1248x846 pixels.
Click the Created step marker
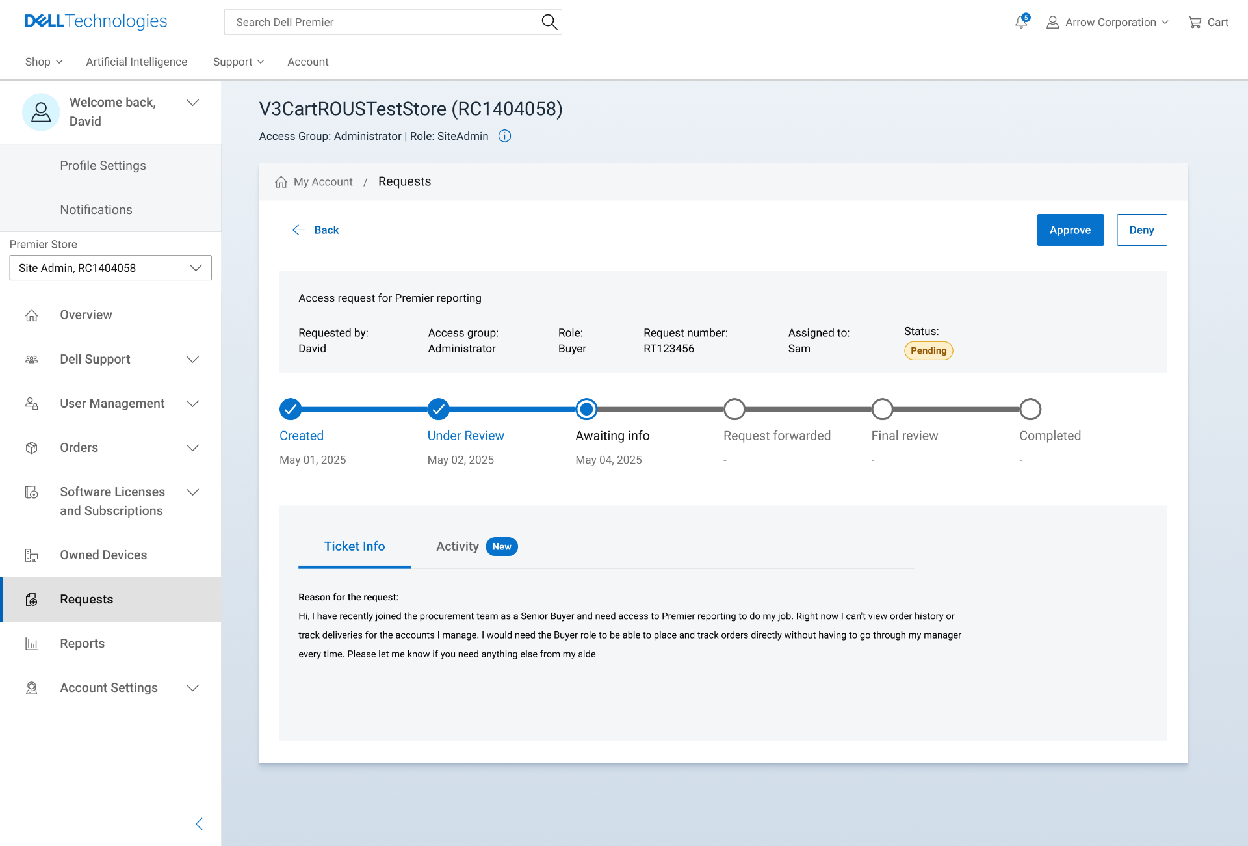point(291,410)
